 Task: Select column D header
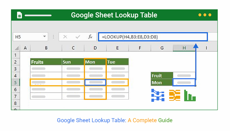(95, 48)
